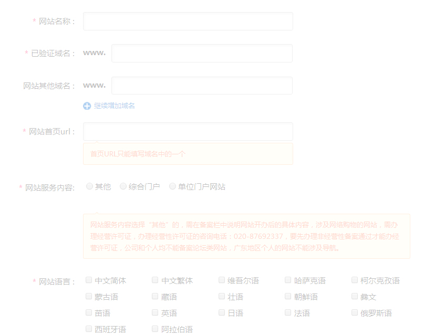424x336 pixels.
Task: Click the blue plus icon to add domain
Action: click(86, 106)
